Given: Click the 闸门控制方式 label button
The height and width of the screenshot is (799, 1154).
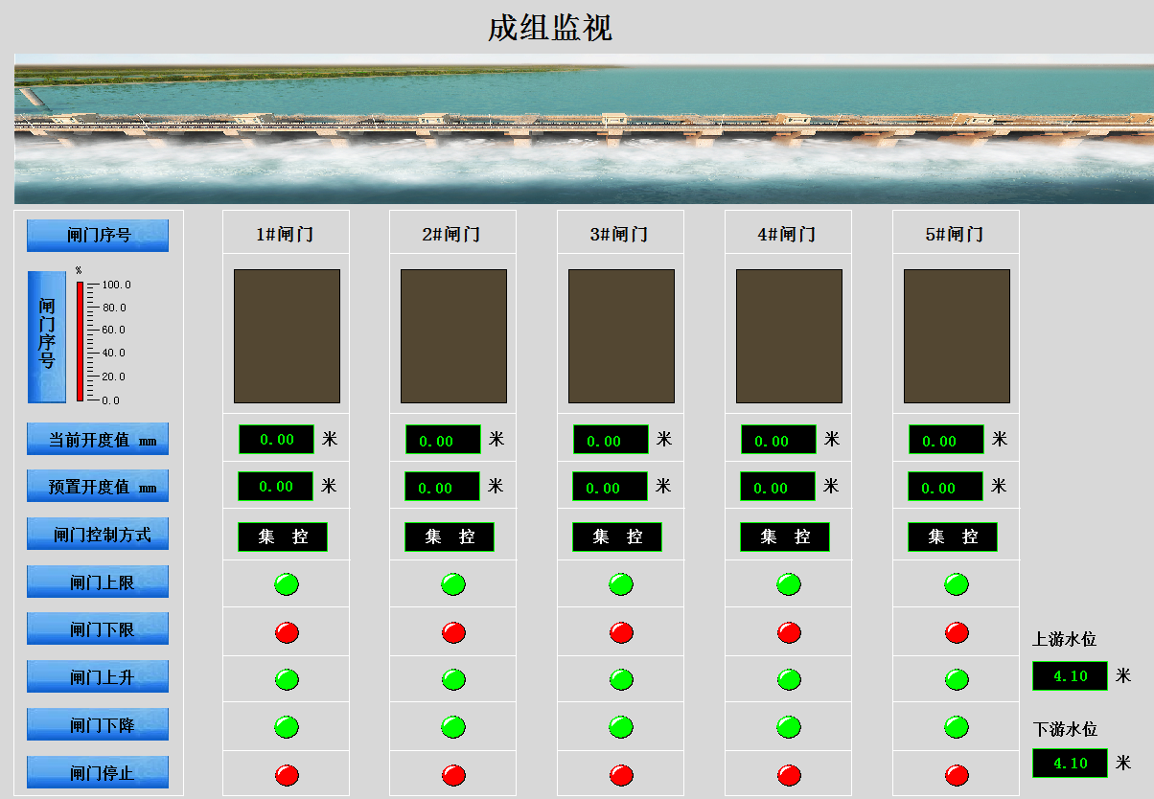Looking at the screenshot, I should coord(98,535).
